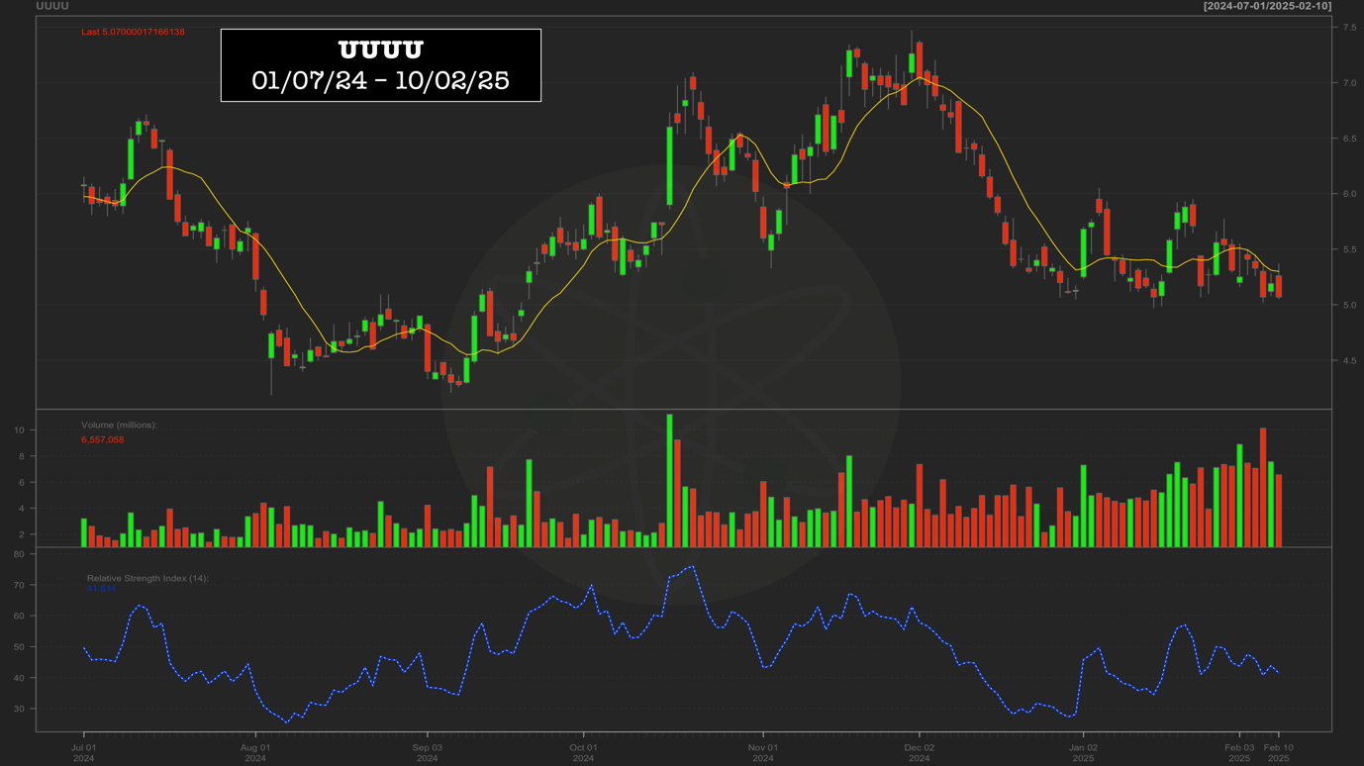The image size is (1364, 766).
Task: Select the 4.5 price axis label
Action: coord(1349,361)
